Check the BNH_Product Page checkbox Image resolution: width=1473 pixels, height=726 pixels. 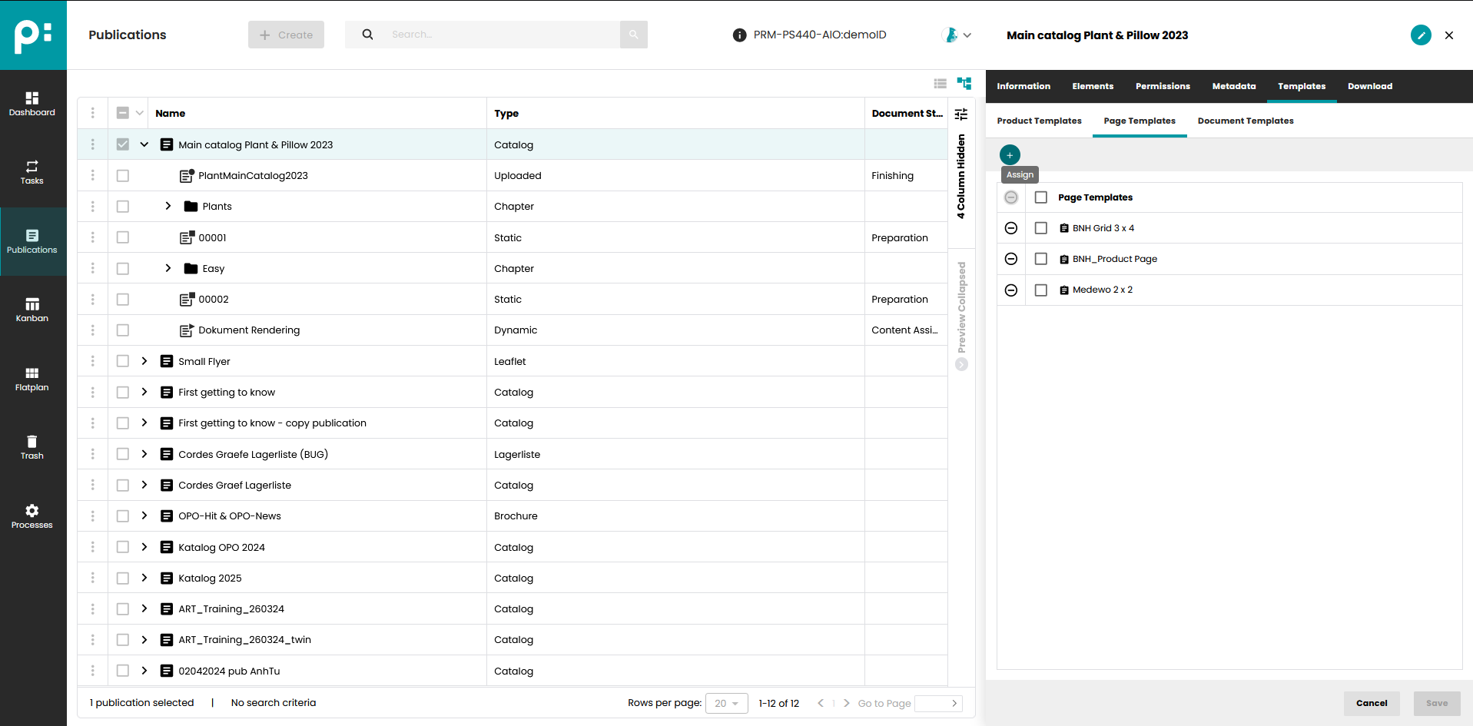1041,259
